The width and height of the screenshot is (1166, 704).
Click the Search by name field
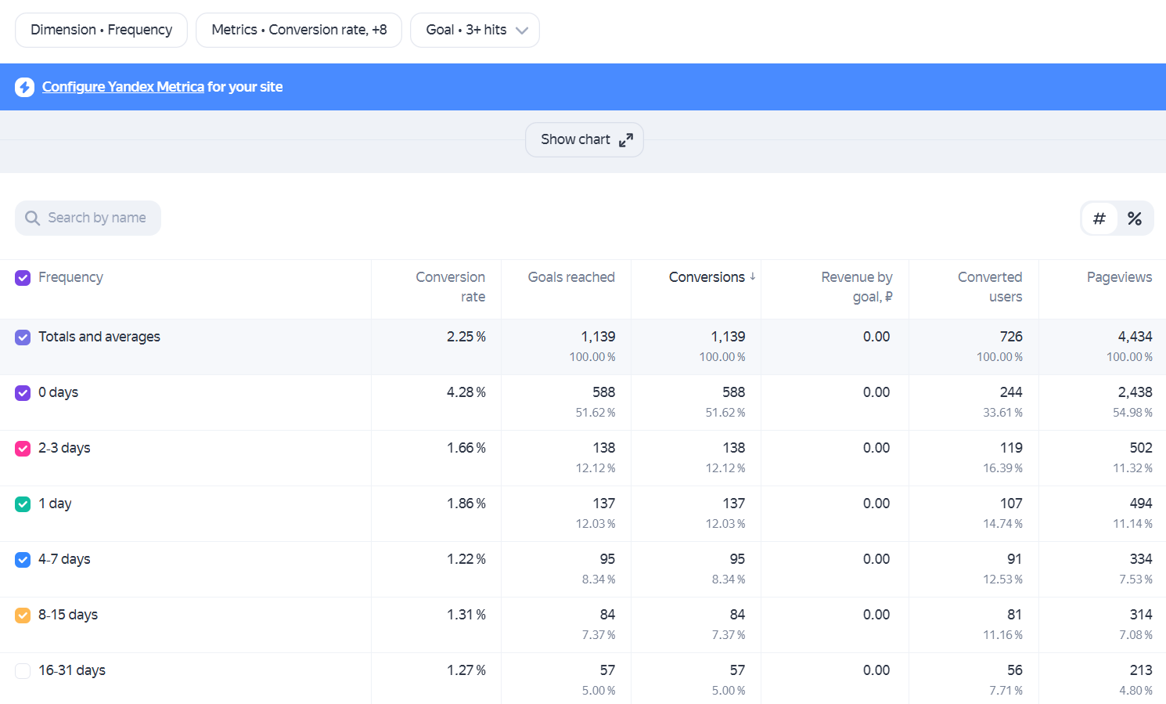point(88,218)
